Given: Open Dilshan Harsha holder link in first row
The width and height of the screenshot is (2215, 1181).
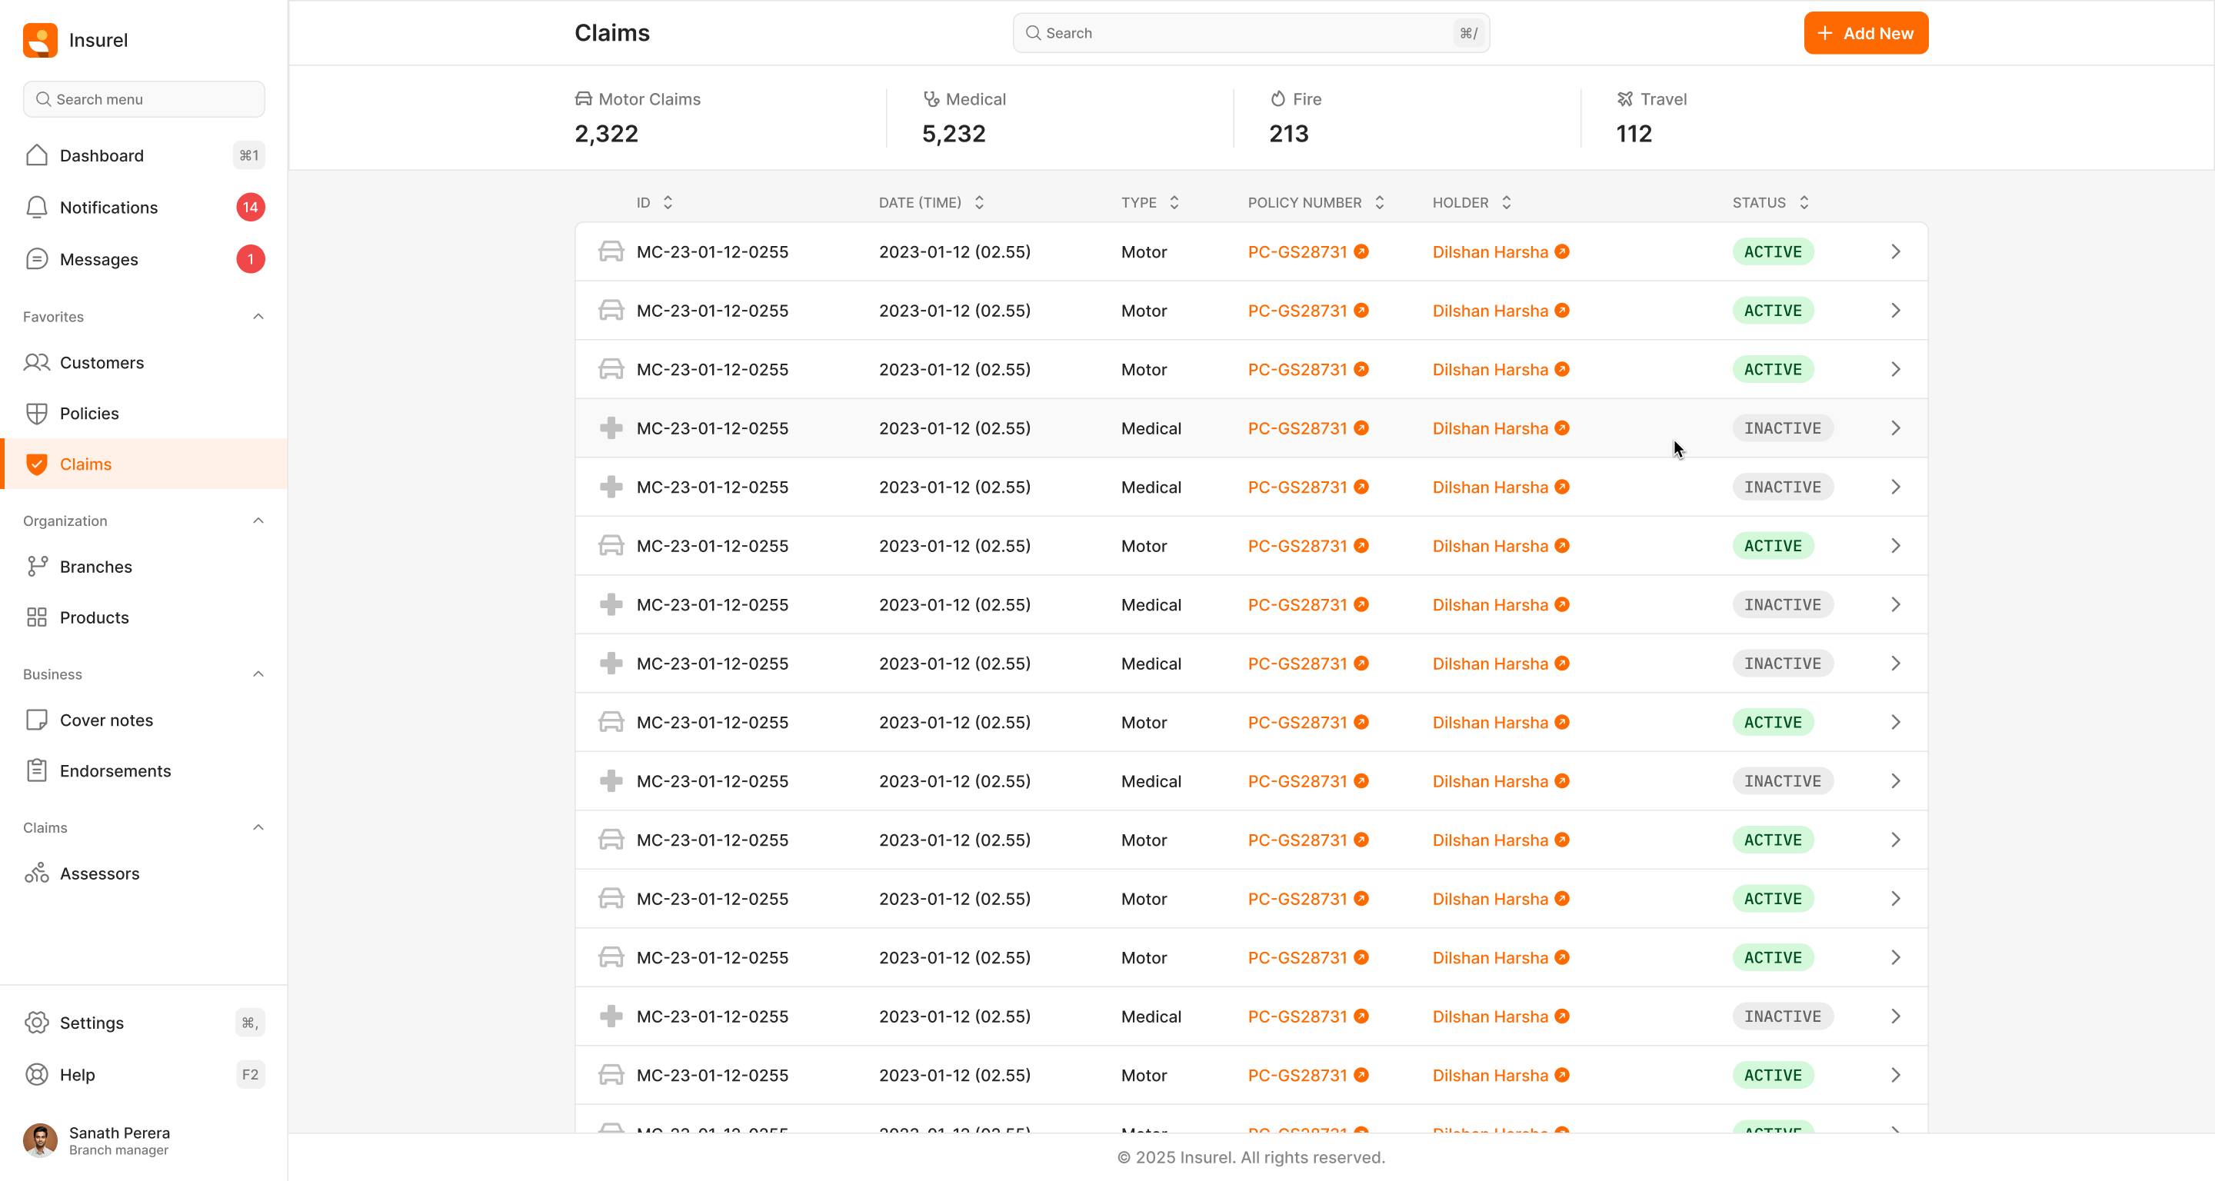Looking at the screenshot, I should [1491, 252].
